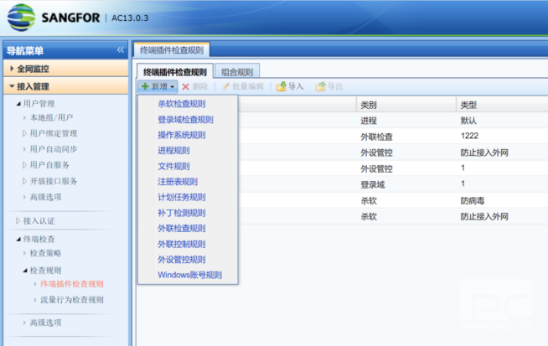548x346 pixels.
Task: Collapse the 用户管理 tree node
Action: (18, 104)
